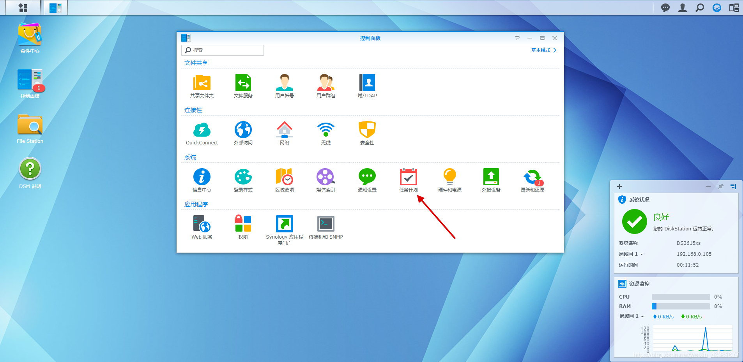Open Notification settings (通知设置) icon
Screen dimensions: 743x362
tap(367, 177)
